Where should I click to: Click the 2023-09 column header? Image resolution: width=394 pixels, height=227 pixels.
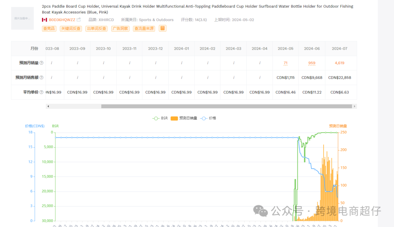point(77,49)
